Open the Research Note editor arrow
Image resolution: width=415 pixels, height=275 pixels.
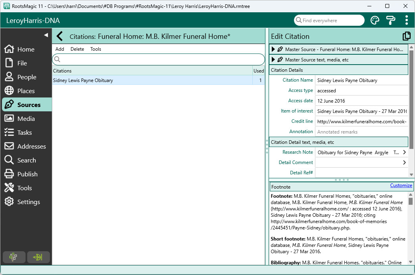click(x=404, y=152)
